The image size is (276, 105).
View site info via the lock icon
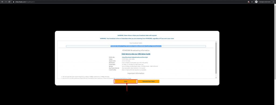click(x=13, y=2)
